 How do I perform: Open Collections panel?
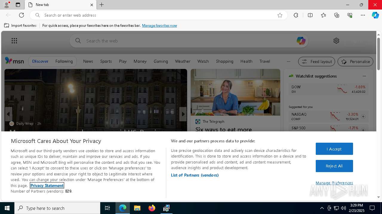click(x=337, y=15)
